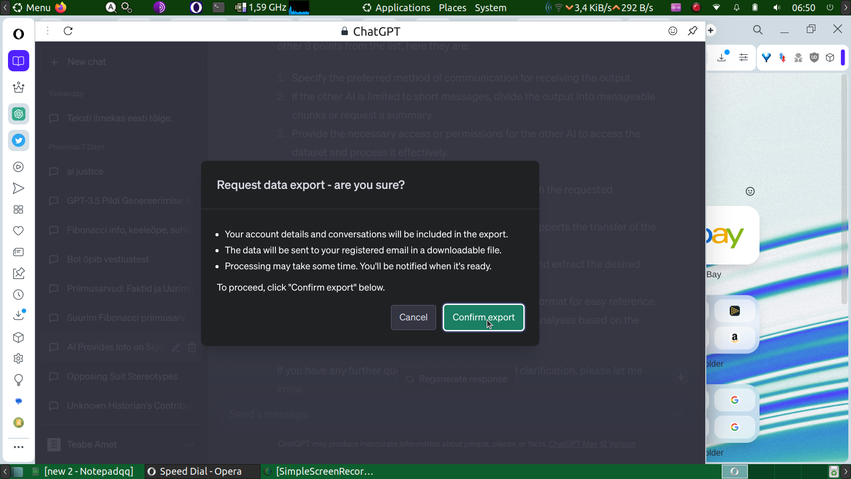Rename the 'AI Provides Info' chat
The image size is (851, 479).
pos(176,348)
